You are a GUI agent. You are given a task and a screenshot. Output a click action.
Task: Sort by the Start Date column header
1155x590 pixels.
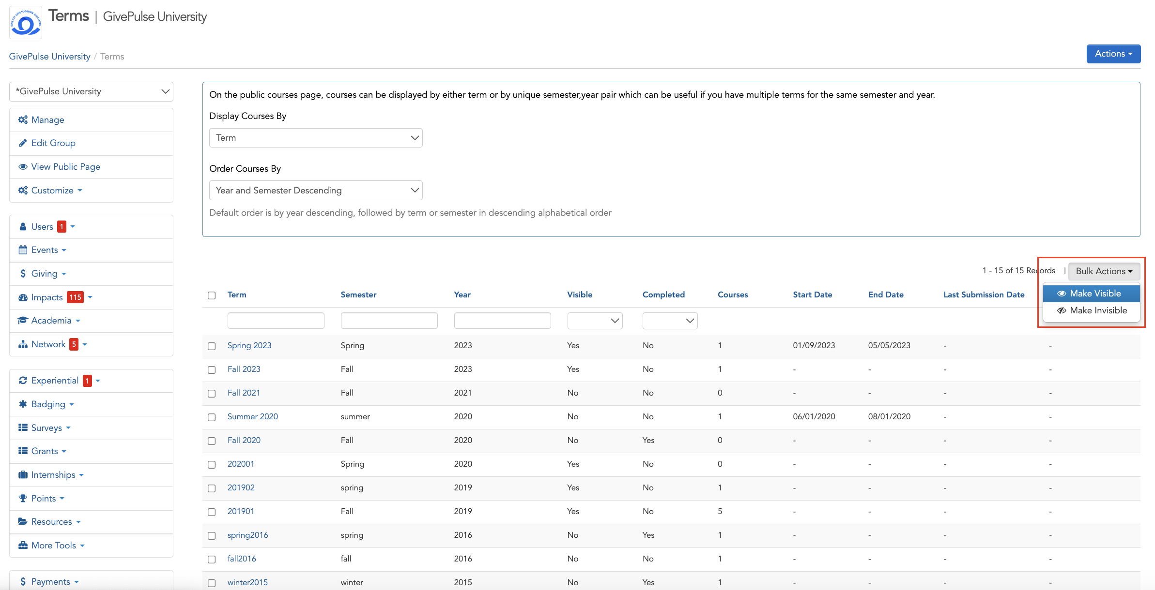pyautogui.click(x=812, y=295)
